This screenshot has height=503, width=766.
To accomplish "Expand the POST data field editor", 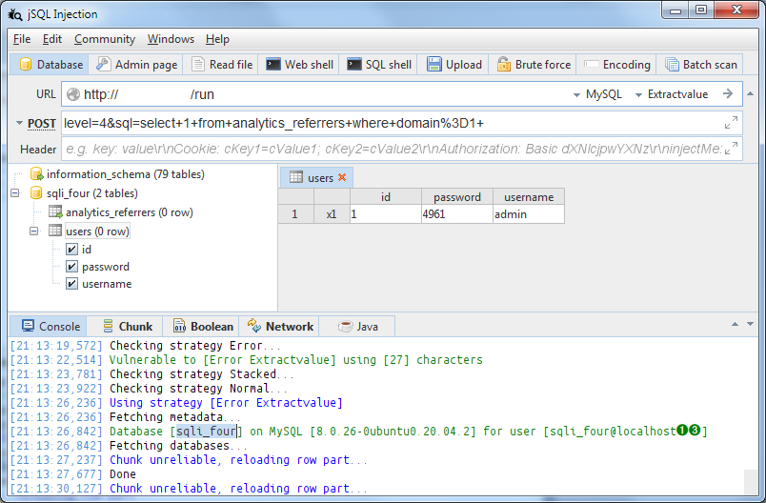I will [x=731, y=123].
